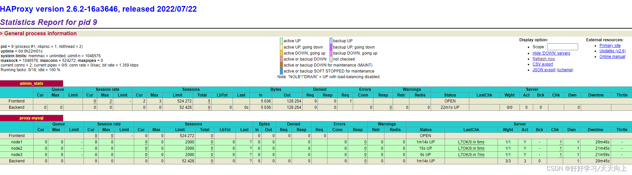
Task: Click 'L7OK/0 in 6ms' check result
Action: (x=471, y=142)
